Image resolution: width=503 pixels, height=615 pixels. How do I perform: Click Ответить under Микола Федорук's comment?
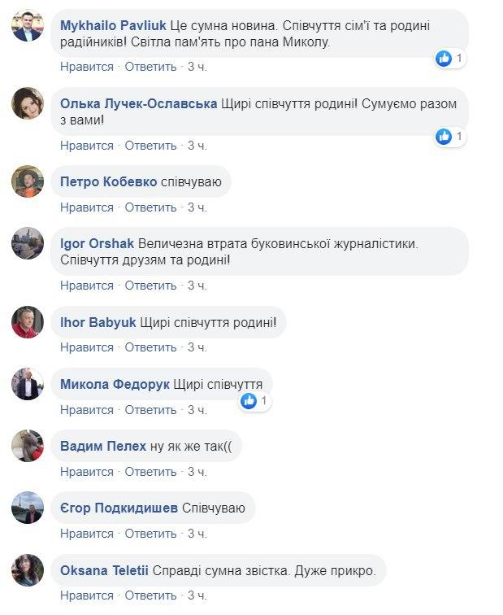(x=150, y=409)
